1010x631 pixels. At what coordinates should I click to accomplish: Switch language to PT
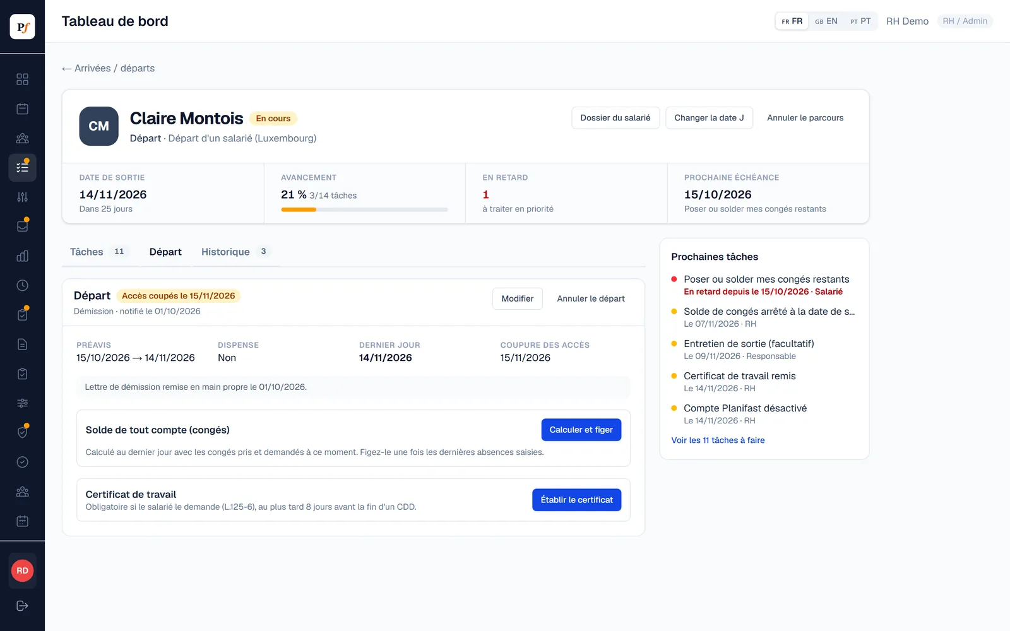[x=860, y=21]
